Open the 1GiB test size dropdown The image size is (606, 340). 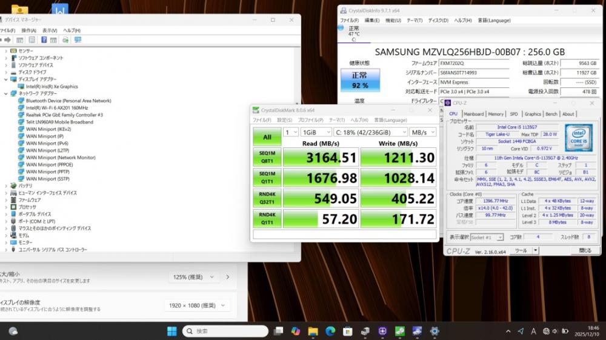click(316, 132)
